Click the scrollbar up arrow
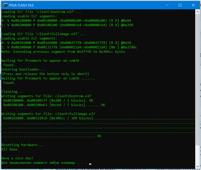Screen dimensions: 201x170 pos(197,12)
